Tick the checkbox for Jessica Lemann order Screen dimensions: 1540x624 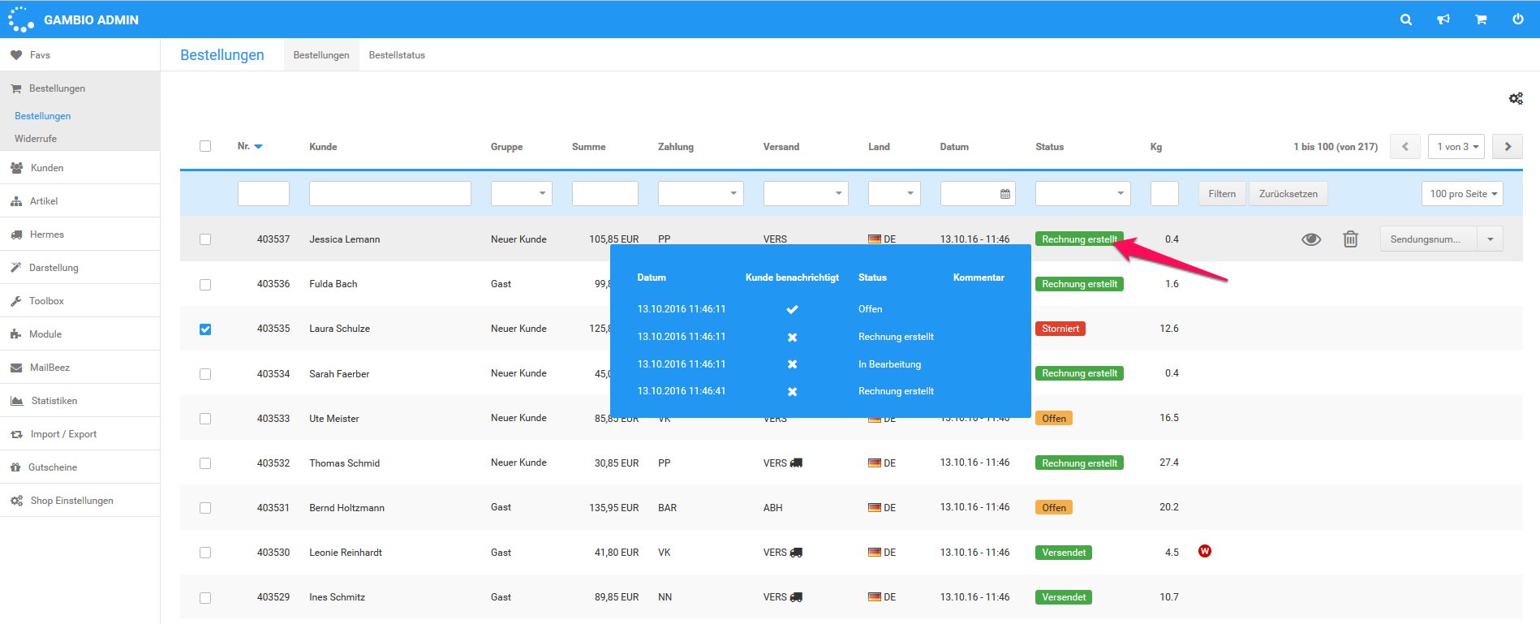pos(205,239)
